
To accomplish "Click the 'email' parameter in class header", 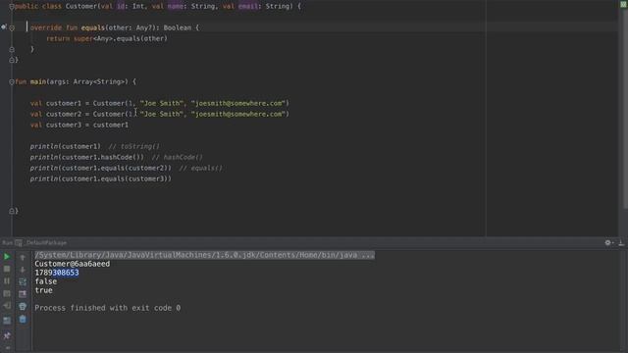I will [248, 7].
